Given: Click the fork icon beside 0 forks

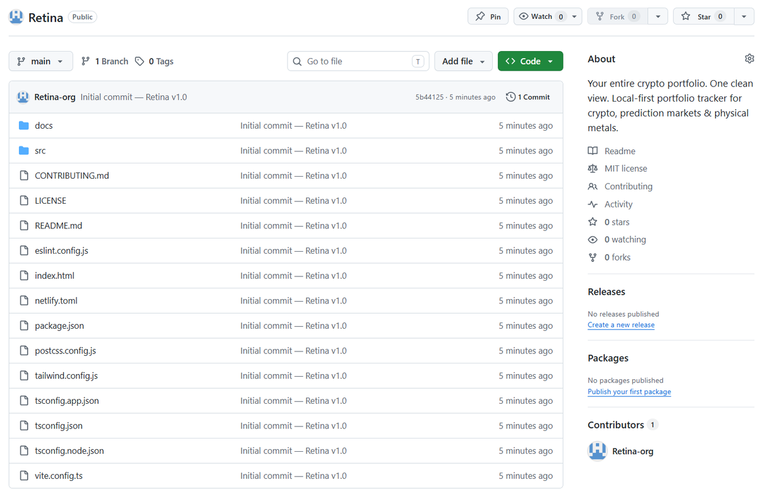Looking at the screenshot, I should [593, 257].
